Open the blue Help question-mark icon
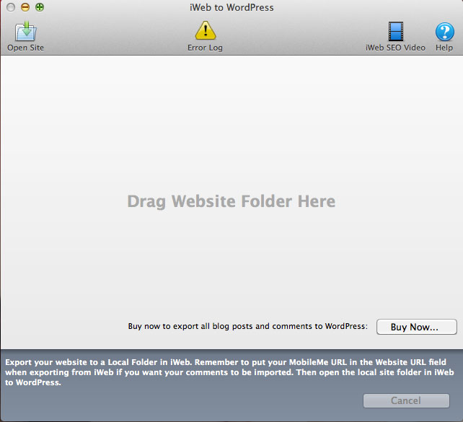 (x=445, y=32)
